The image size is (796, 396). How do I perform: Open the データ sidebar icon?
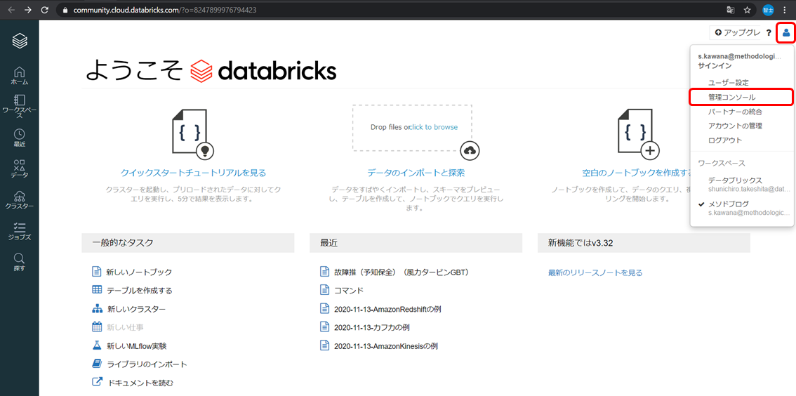[x=19, y=169]
